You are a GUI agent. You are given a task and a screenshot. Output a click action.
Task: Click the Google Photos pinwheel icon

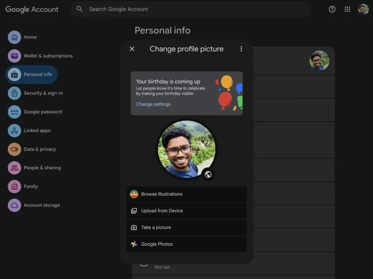click(134, 244)
